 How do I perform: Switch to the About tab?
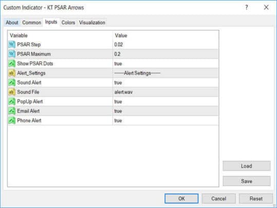coord(12,23)
